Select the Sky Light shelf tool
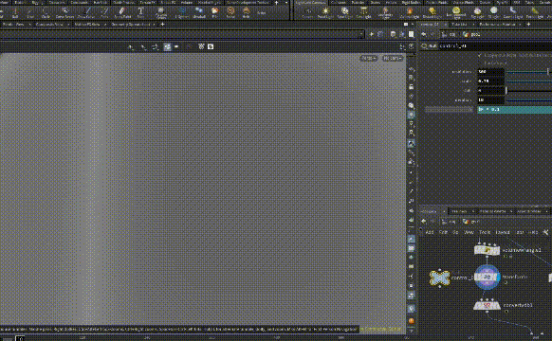Viewport: 552px width, 341px height. coord(477,12)
